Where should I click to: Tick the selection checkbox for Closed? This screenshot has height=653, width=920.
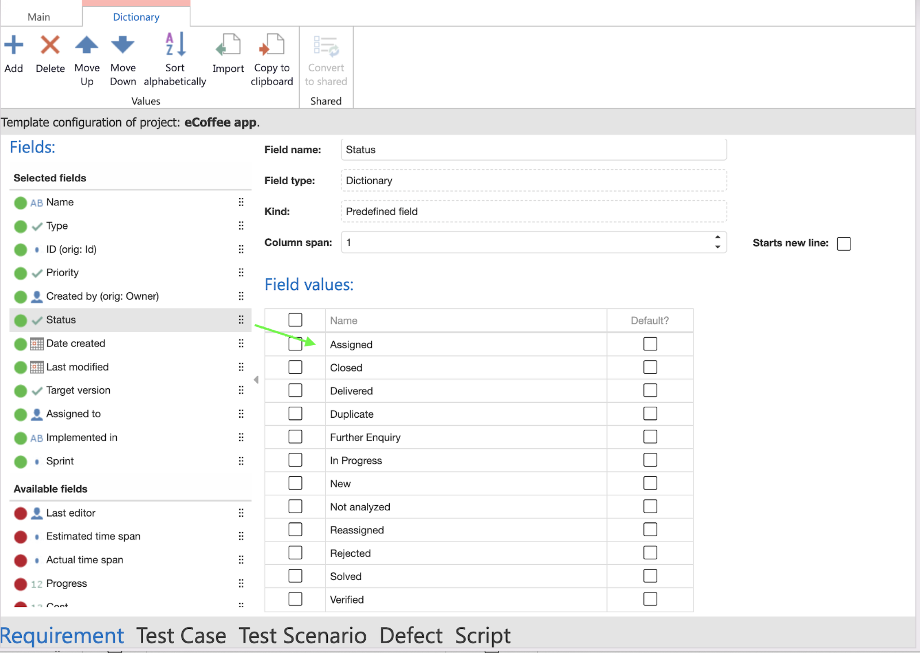tap(295, 367)
